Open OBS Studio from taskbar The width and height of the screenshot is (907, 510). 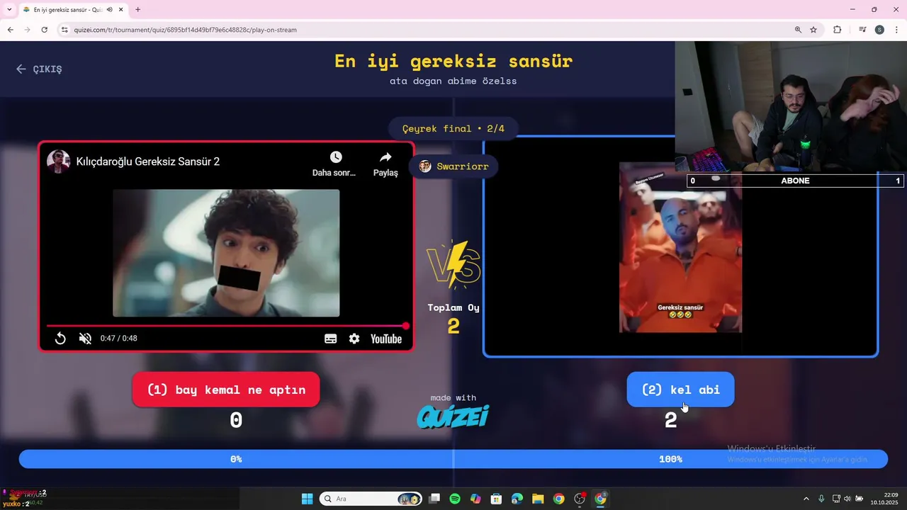point(580,499)
